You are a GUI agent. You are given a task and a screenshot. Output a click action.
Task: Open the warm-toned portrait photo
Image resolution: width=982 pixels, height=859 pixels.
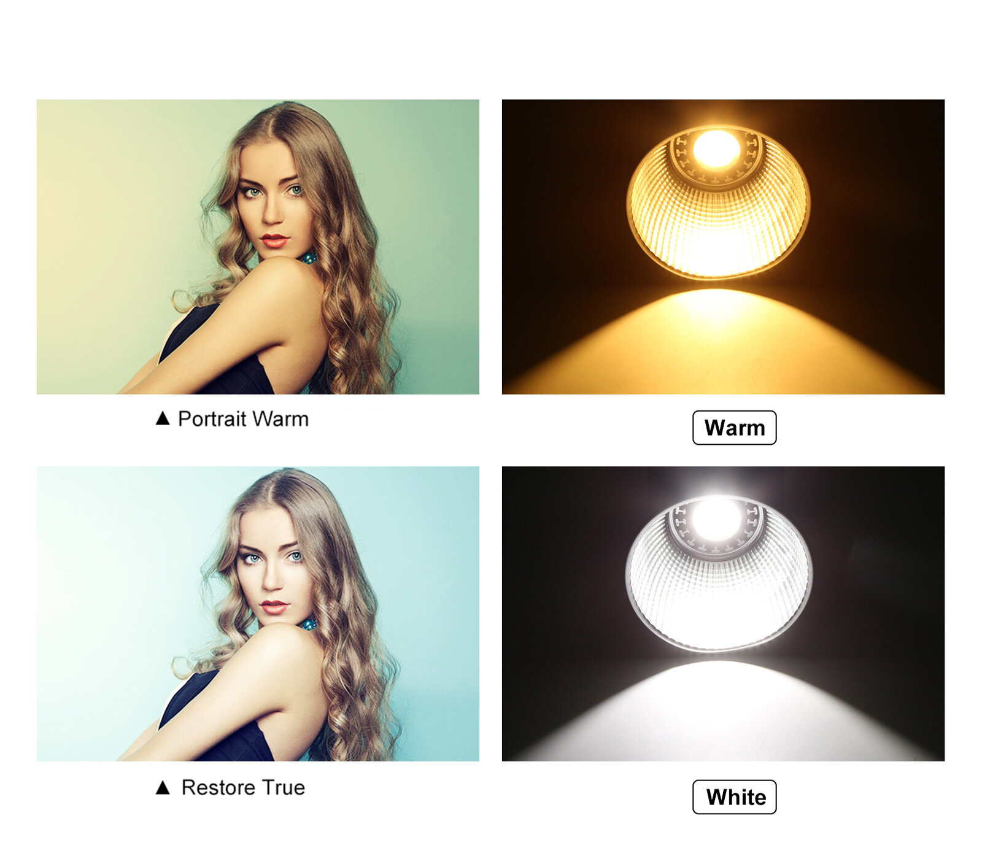pyautogui.click(x=258, y=247)
